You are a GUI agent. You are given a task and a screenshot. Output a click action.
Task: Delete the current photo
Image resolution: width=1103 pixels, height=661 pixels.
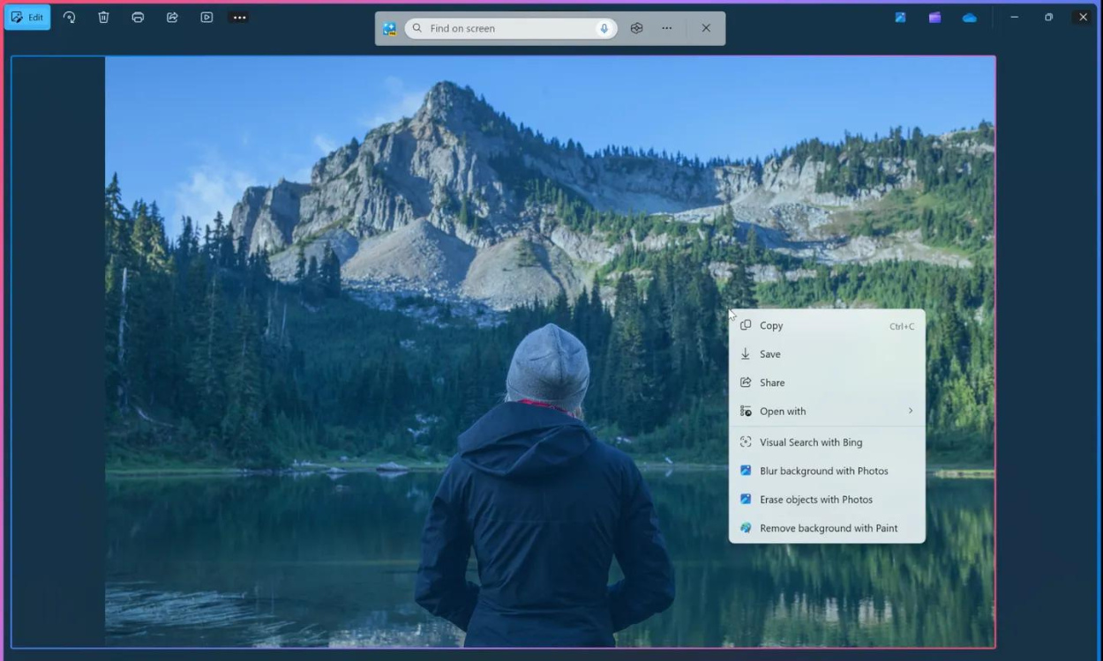103,17
